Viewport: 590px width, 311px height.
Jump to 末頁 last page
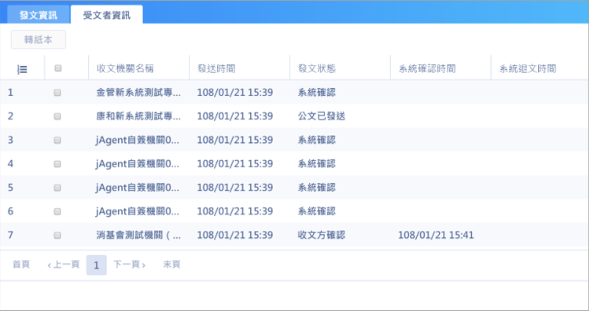172,264
